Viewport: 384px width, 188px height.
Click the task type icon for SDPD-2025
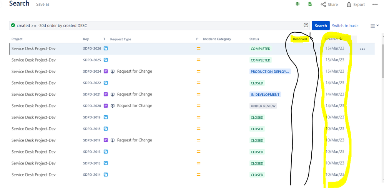pos(106,60)
